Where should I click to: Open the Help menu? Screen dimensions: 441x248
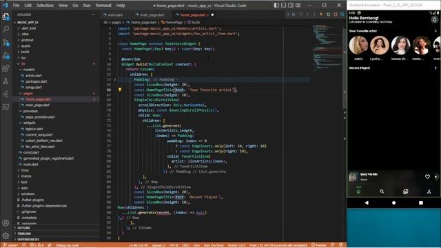point(121,6)
